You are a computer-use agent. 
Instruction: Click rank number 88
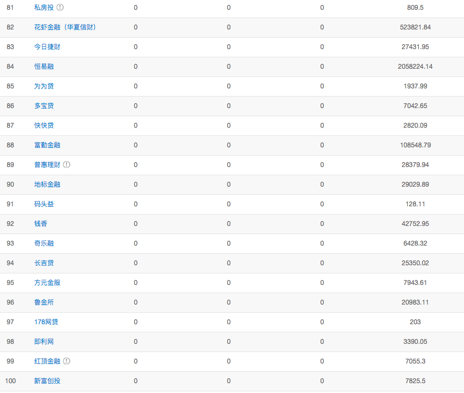10,145
